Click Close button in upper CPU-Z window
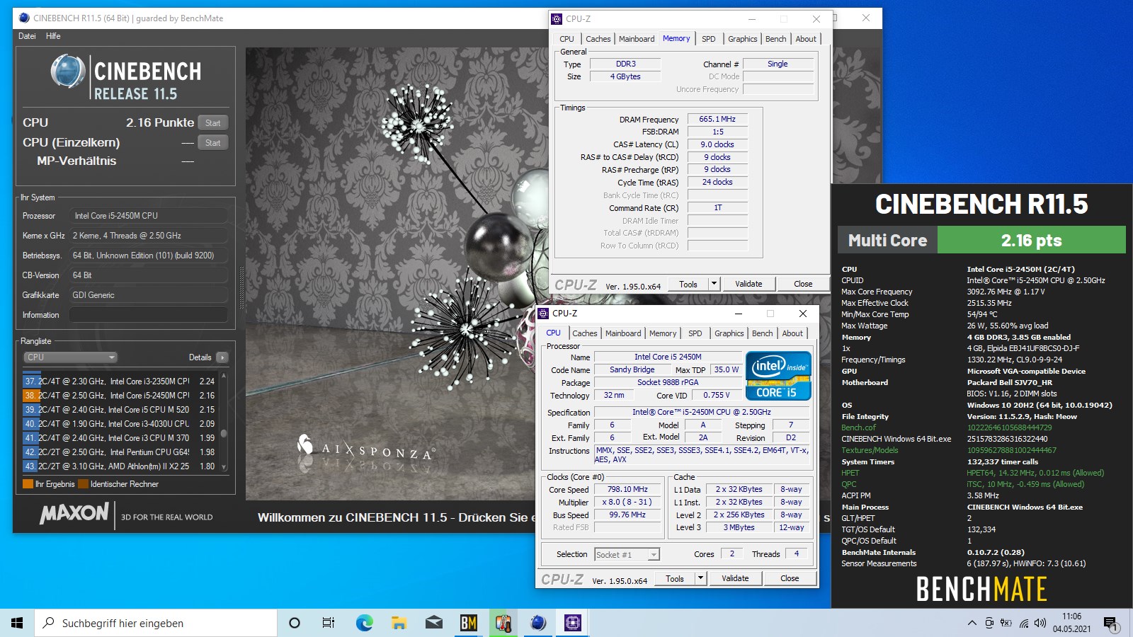Screen dimensions: 1133x637 pos(803,284)
